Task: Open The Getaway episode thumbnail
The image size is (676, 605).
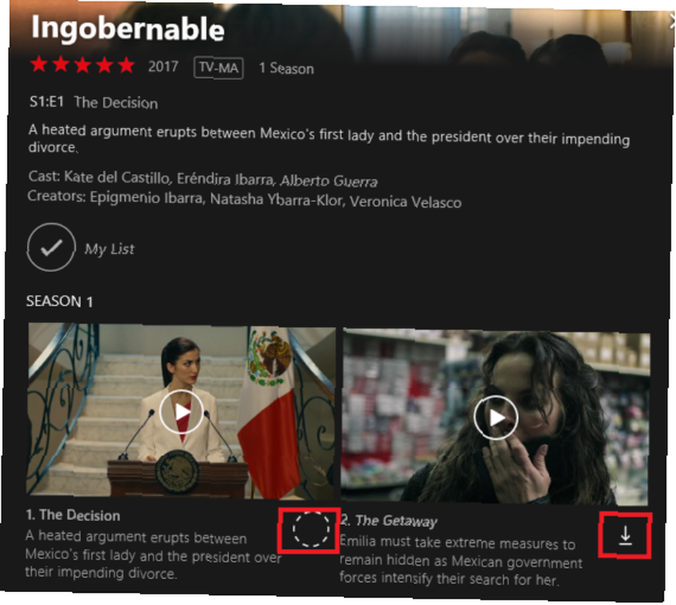Action: coord(496,417)
